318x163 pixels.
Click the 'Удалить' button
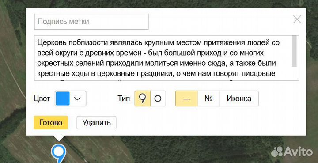coord(96,123)
